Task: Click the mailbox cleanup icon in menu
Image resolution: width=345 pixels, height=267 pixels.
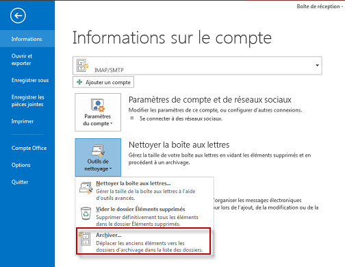Action: coord(86,188)
